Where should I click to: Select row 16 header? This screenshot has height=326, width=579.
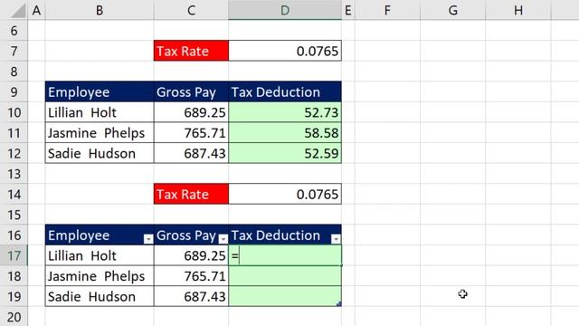[x=14, y=235]
